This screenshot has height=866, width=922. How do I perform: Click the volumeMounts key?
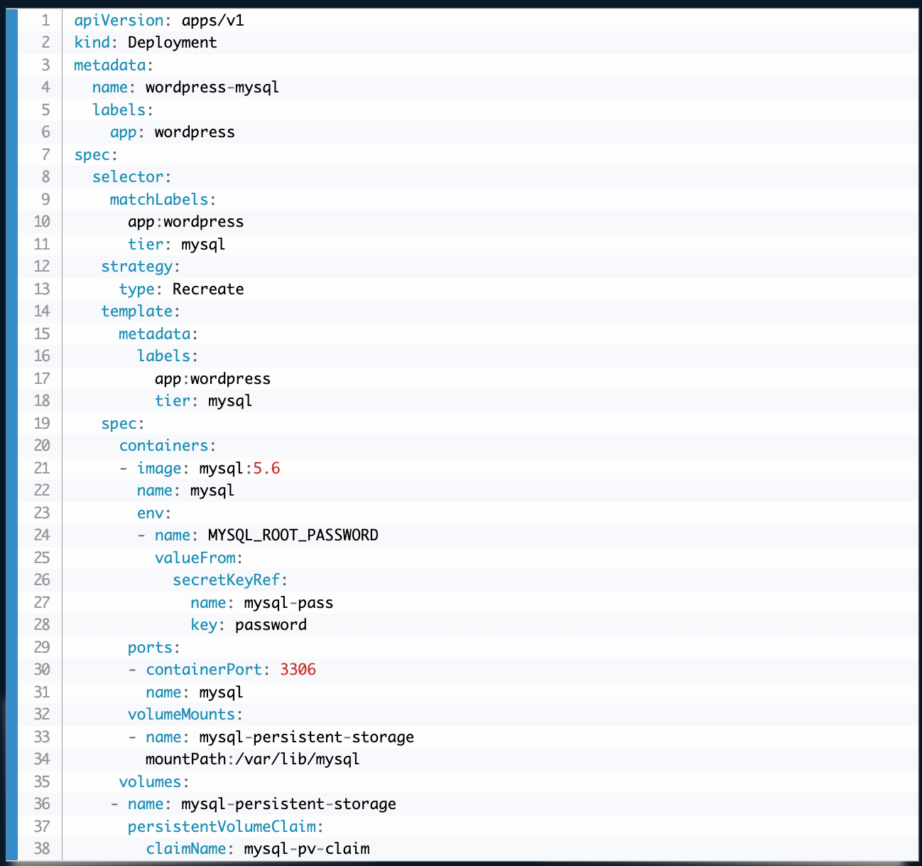(181, 715)
